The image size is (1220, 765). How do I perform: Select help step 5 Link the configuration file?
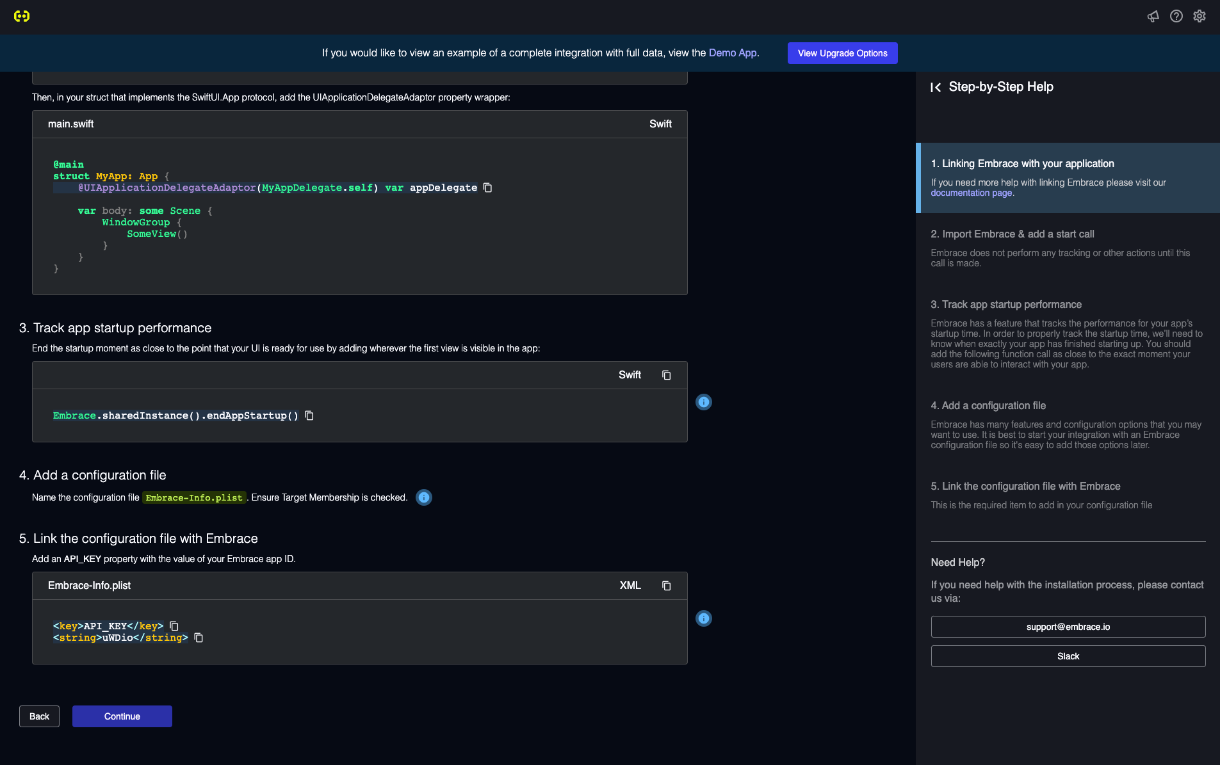point(1068,495)
